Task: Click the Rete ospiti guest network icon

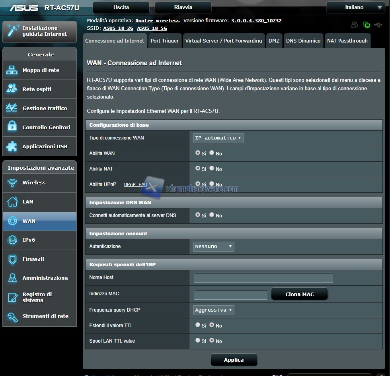Action: point(12,89)
